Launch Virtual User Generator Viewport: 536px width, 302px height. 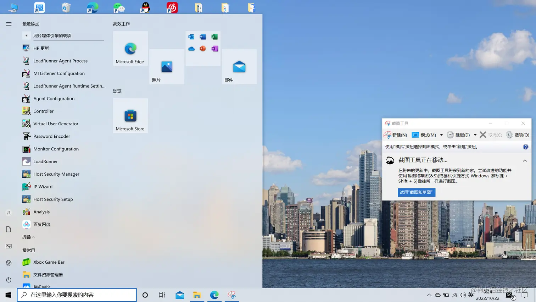[x=63, y=124]
